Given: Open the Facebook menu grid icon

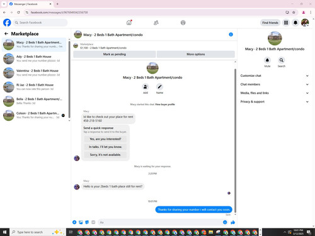Looking at the screenshot, I should [286, 23].
